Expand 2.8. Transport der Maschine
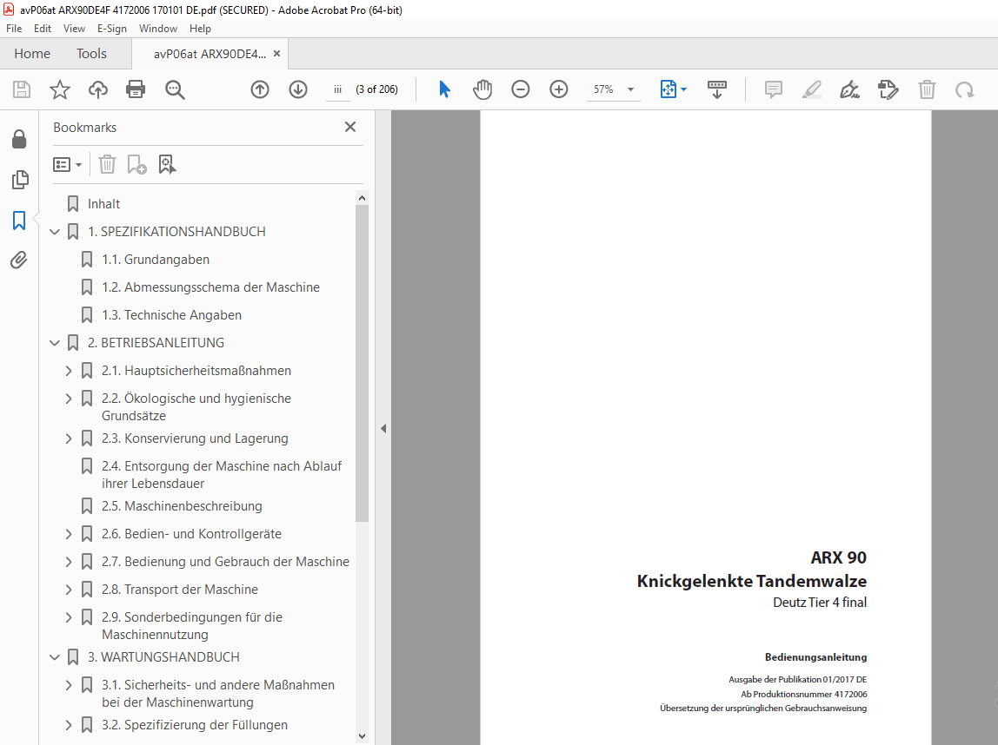This screenshot has height=745, width=998. (x=69, y=590)
